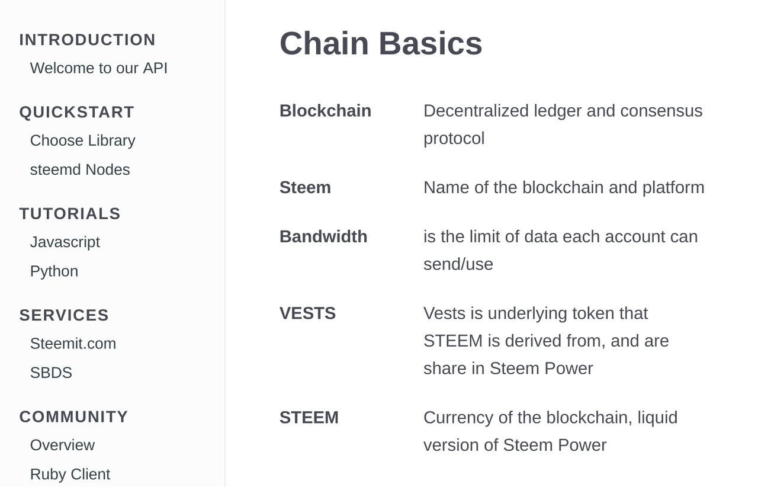This screenshot has height=487, width=758.
Task: Click the VESTS term entry
Action: (x=308, y=313)
